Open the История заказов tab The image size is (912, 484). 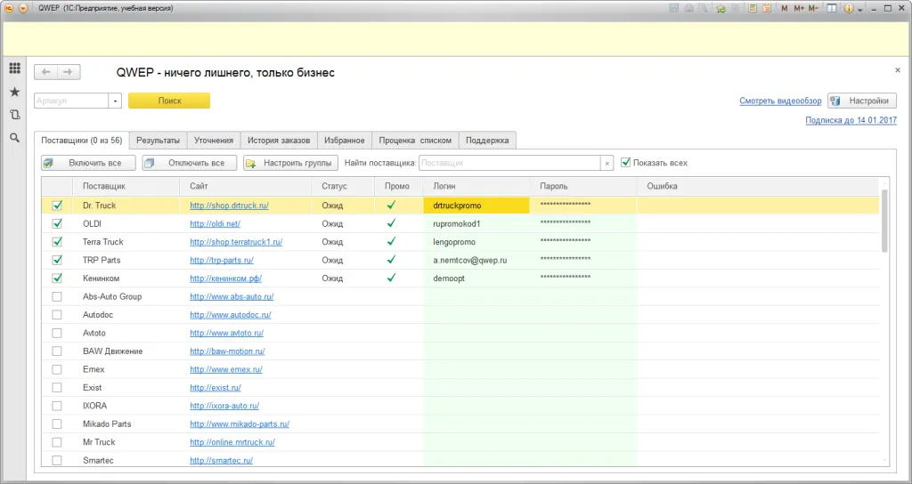279,140
